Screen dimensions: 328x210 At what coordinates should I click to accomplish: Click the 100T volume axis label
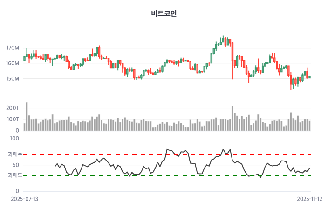13,119
